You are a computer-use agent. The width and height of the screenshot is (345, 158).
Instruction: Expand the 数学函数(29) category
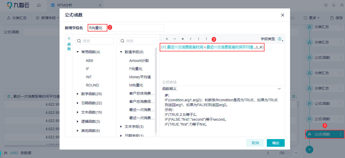tap(78, 94)
